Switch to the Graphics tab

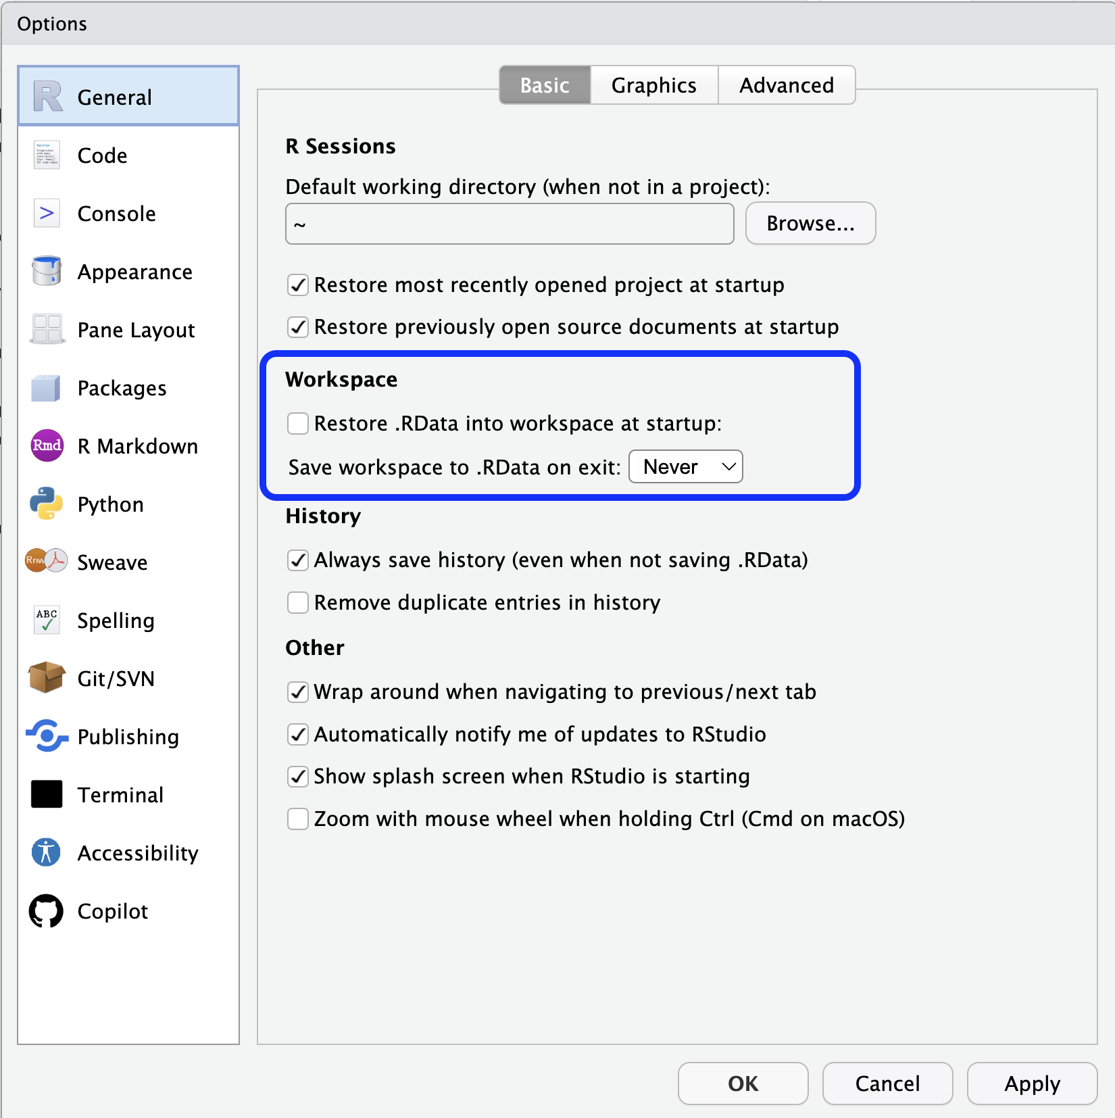coord(653,84)
